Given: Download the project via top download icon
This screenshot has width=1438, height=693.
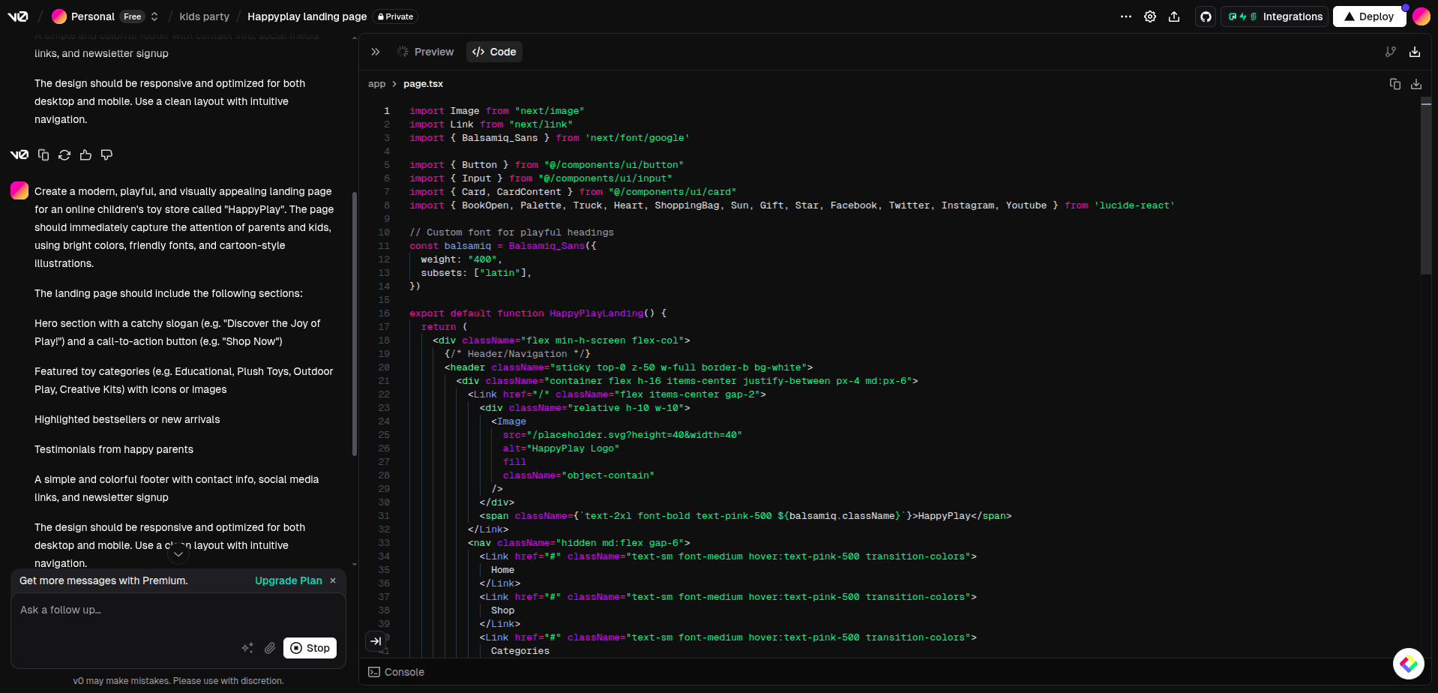Looking at the screenshot, I should pos(1415,52).
